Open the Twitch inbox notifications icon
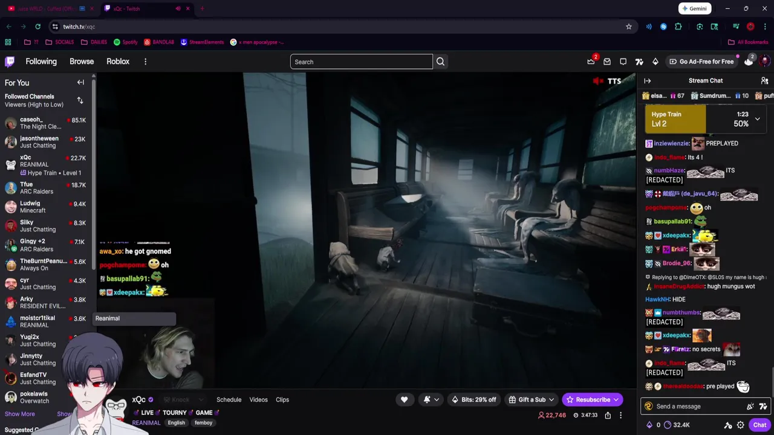 [607, 62]
